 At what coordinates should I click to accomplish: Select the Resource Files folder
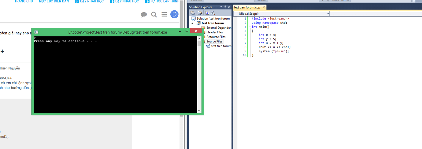[216, 37]
